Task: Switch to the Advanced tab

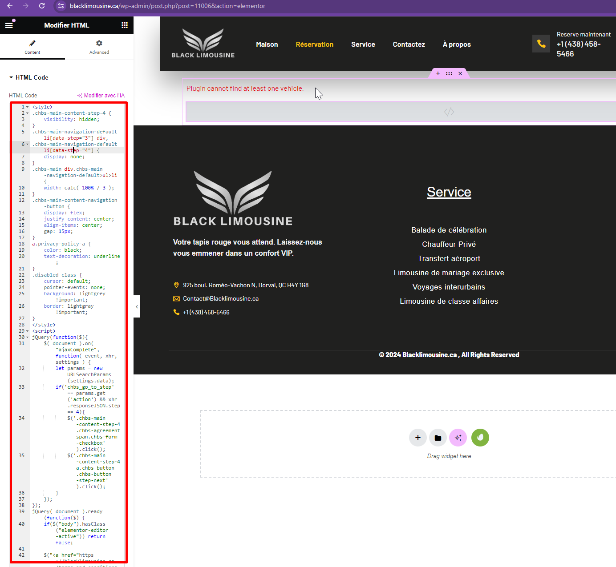Action: 99,47
